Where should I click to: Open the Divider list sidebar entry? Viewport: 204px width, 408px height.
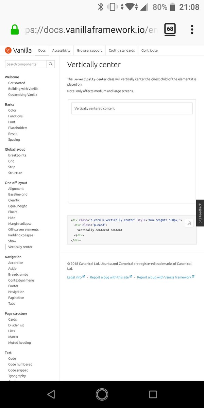tap(16, 325)
